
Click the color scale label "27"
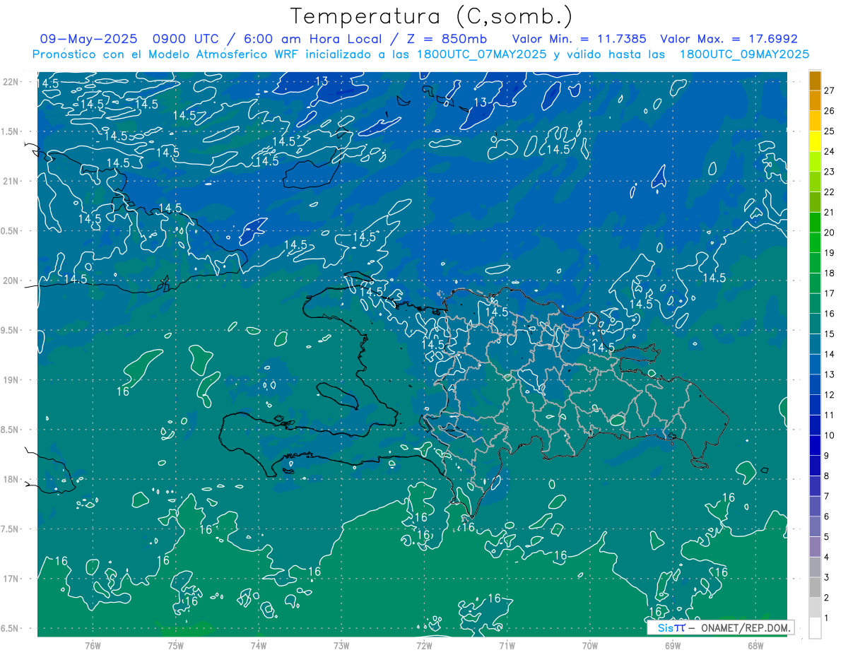(830, 90)
